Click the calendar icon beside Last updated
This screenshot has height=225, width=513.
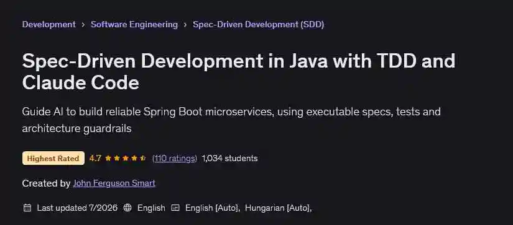pyautogui.click(x=27, y=208)
